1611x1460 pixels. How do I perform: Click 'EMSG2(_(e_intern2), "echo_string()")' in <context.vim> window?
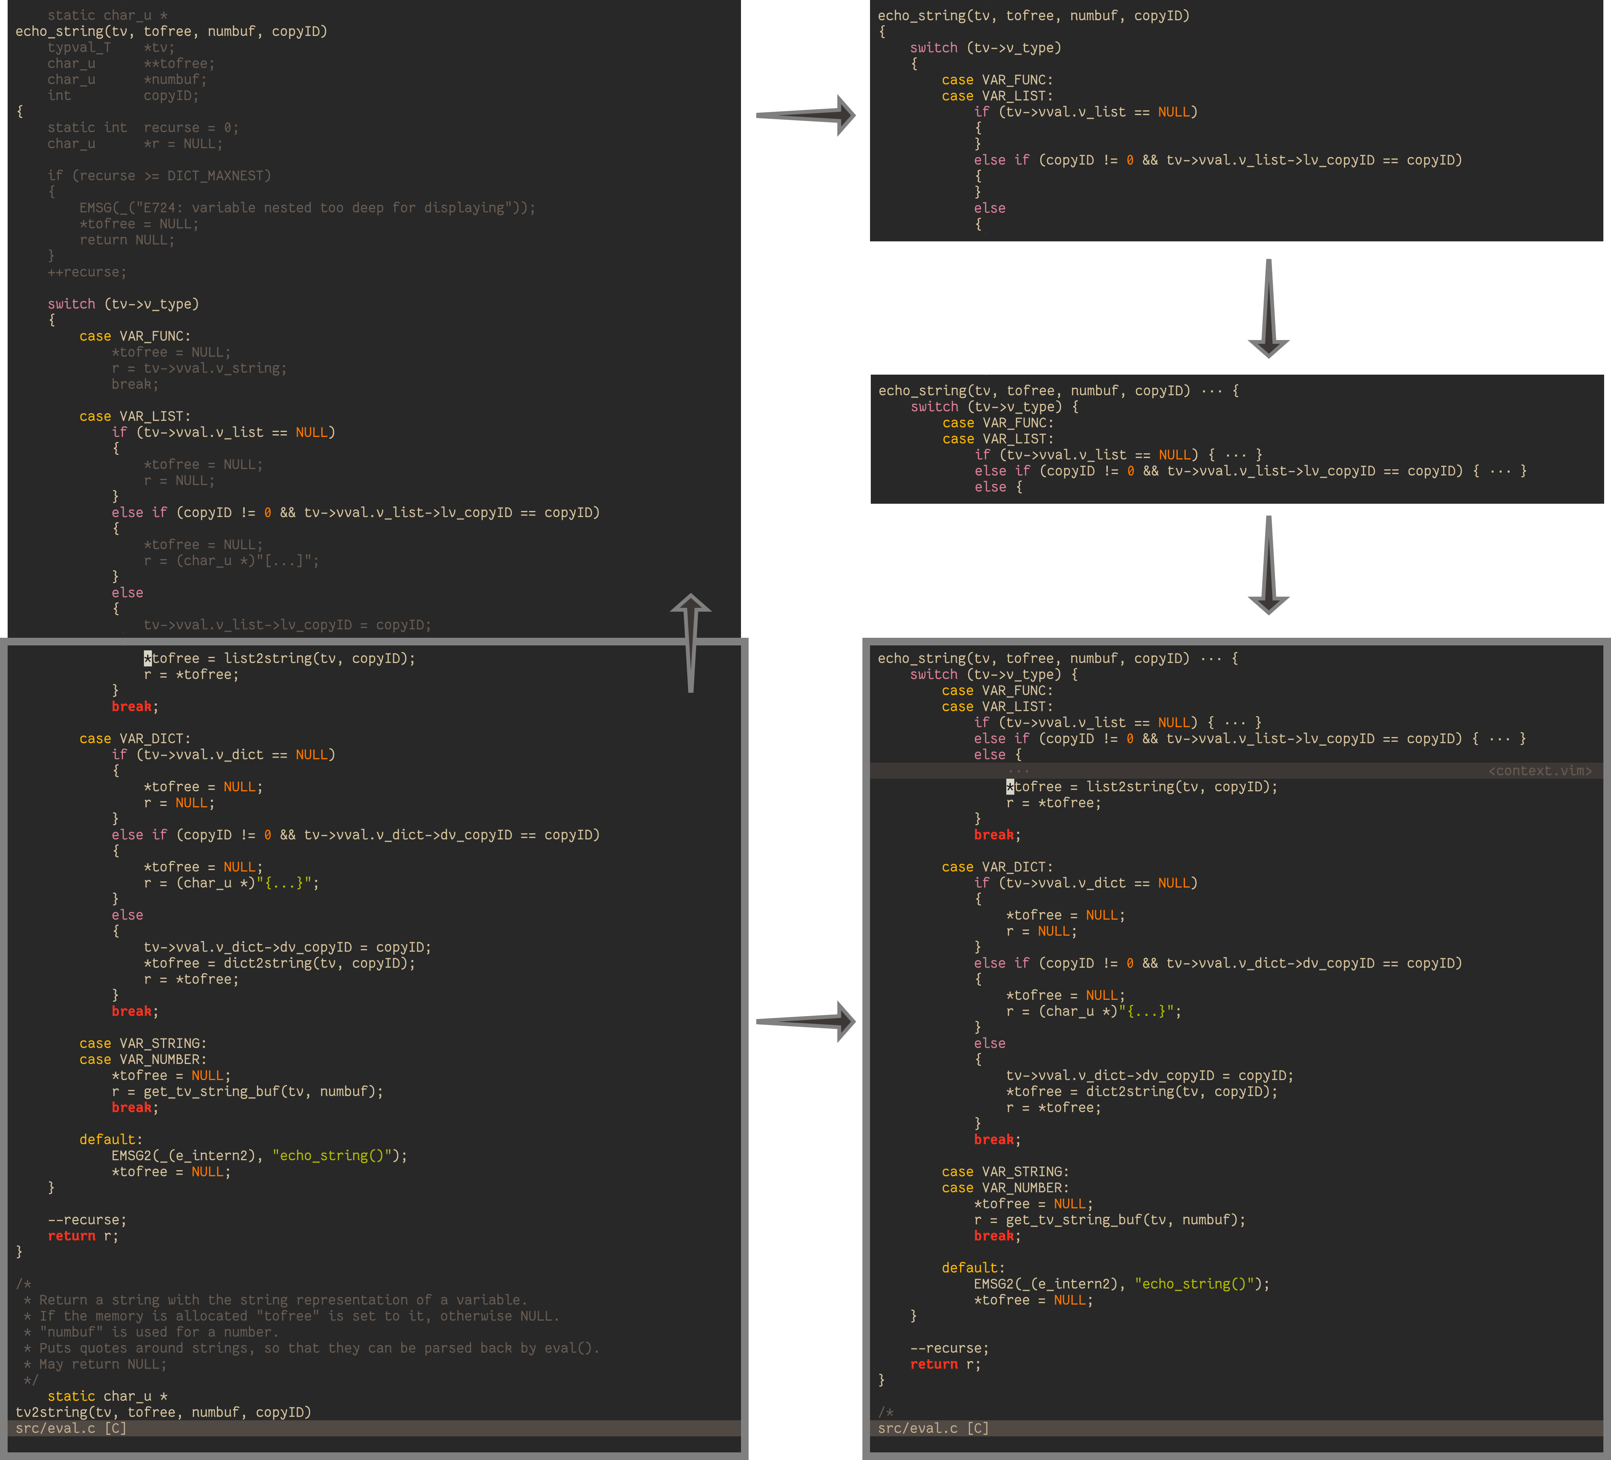(1122, 1283)
